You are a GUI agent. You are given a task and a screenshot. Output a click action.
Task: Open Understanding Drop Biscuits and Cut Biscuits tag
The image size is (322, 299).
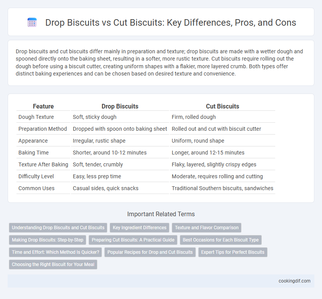coord(58,228)
